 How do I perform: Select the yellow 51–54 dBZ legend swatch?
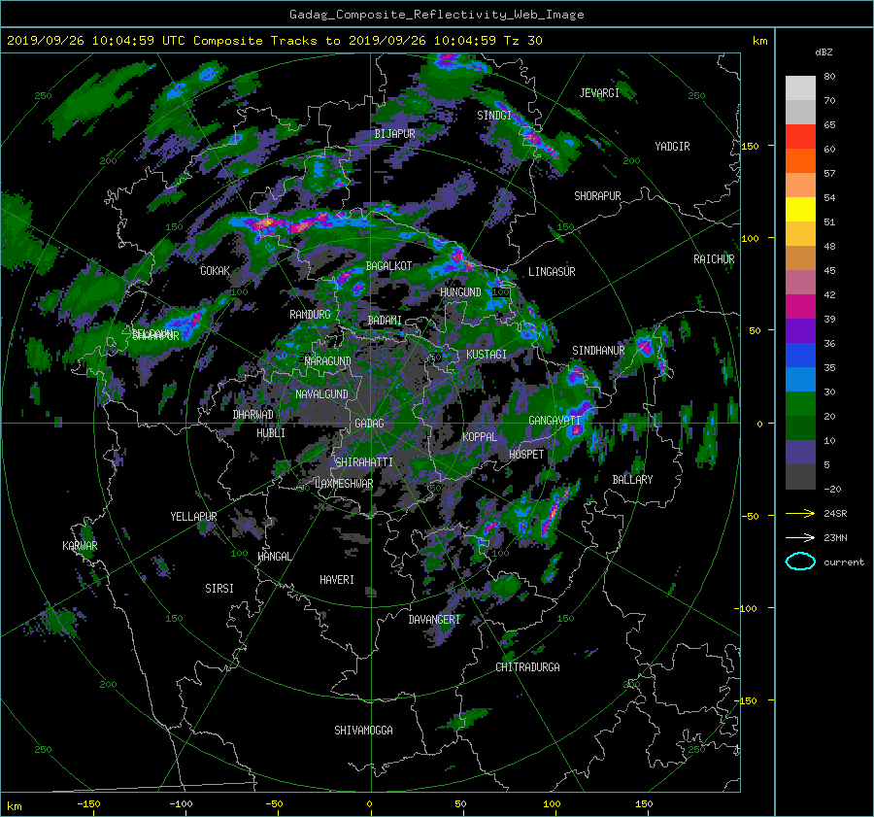tap(800, 210)
